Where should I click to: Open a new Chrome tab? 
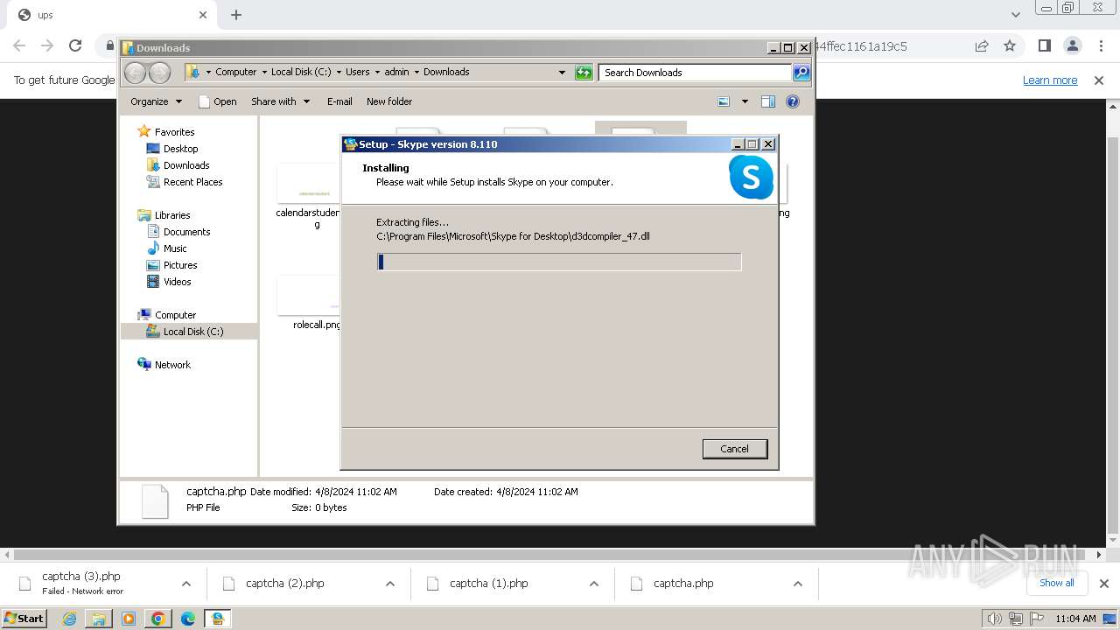click(236, 15)
